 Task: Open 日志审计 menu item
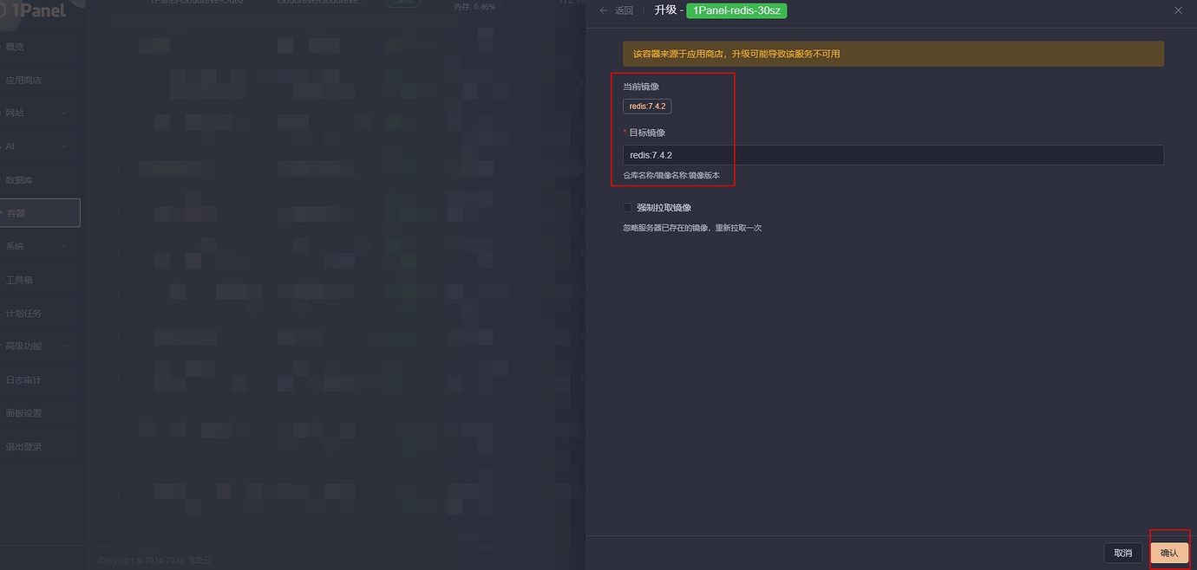point(23,380)
